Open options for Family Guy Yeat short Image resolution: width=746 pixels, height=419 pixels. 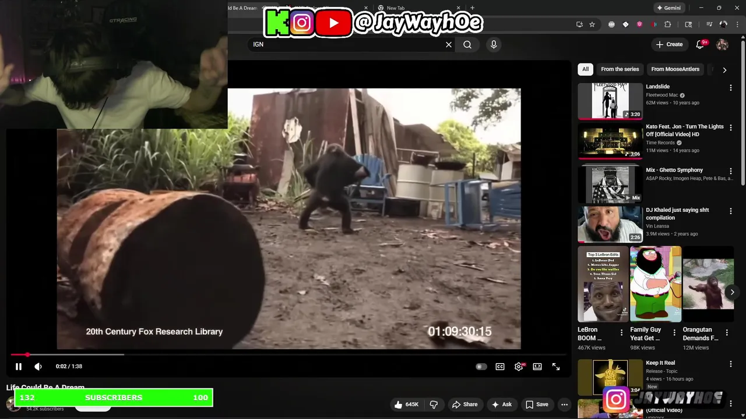click(x=674, y=333)
